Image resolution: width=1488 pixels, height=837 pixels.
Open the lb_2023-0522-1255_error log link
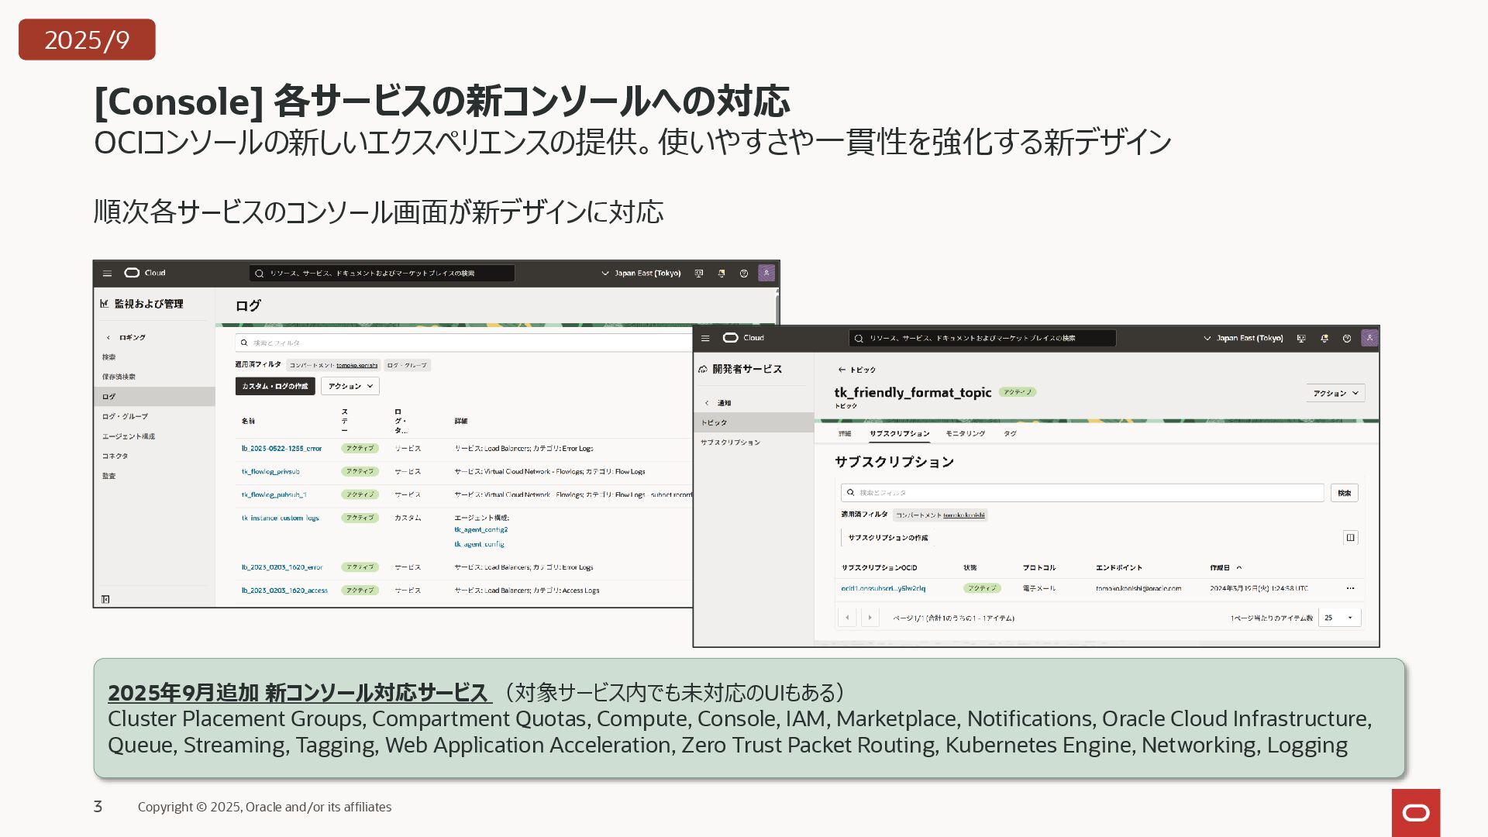[281, 449]
